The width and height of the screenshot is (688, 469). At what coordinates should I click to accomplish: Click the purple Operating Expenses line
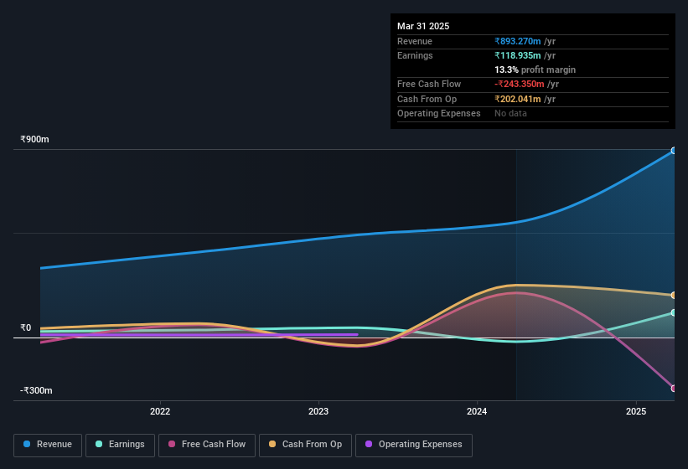pos(199,334)
